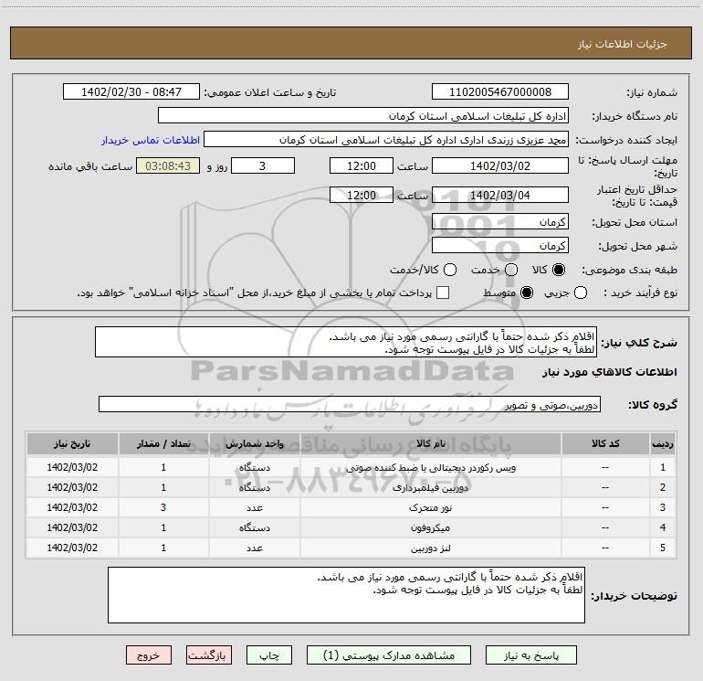Click the تاریخ نیاز column header
Image resolution: width=703 pixels, height=681 pixels.
[72, 443]
